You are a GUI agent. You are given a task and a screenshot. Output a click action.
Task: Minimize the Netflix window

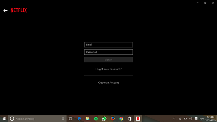click(x=198, y=3)
